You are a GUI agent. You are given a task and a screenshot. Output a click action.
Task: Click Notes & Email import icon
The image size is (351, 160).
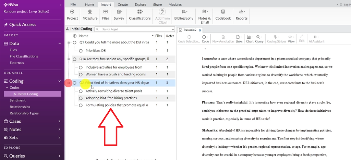tap(205, 12)
